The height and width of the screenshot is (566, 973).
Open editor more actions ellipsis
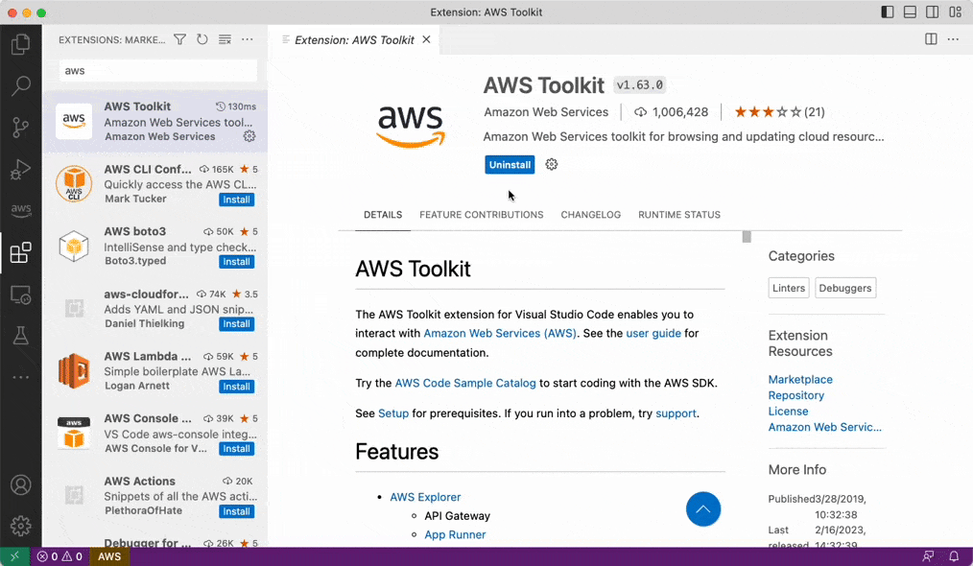pyautogui.click(x=953, y=39)
